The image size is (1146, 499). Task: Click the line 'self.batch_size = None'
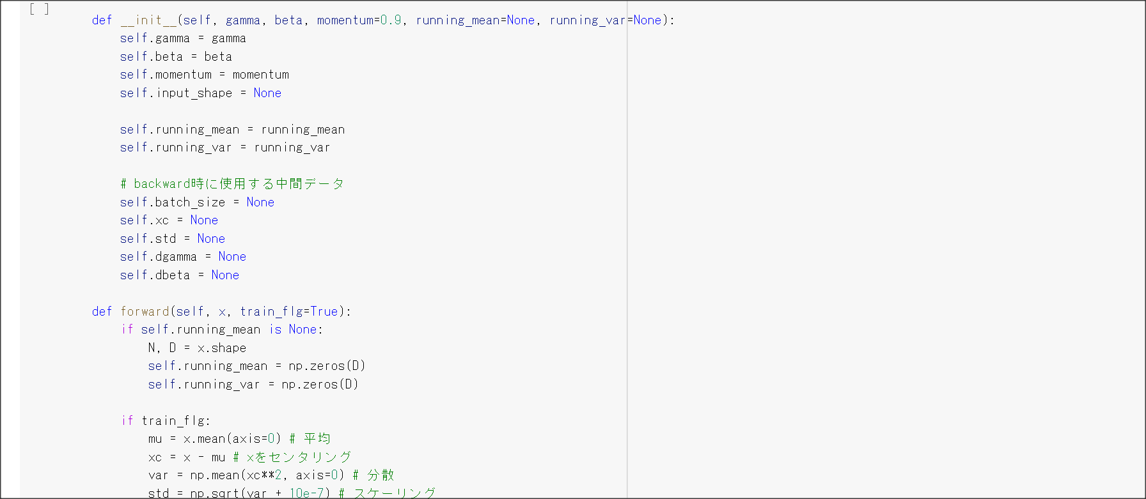(197, 203)
